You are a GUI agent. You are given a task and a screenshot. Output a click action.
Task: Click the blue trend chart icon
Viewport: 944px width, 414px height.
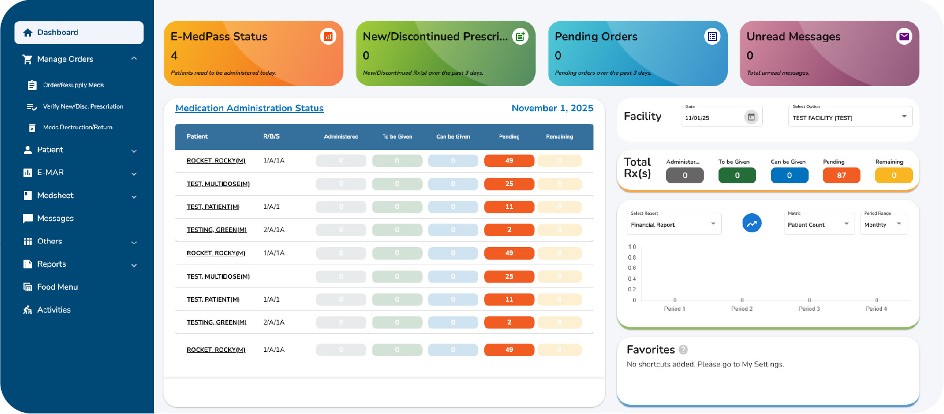click(x=752, y=223)
